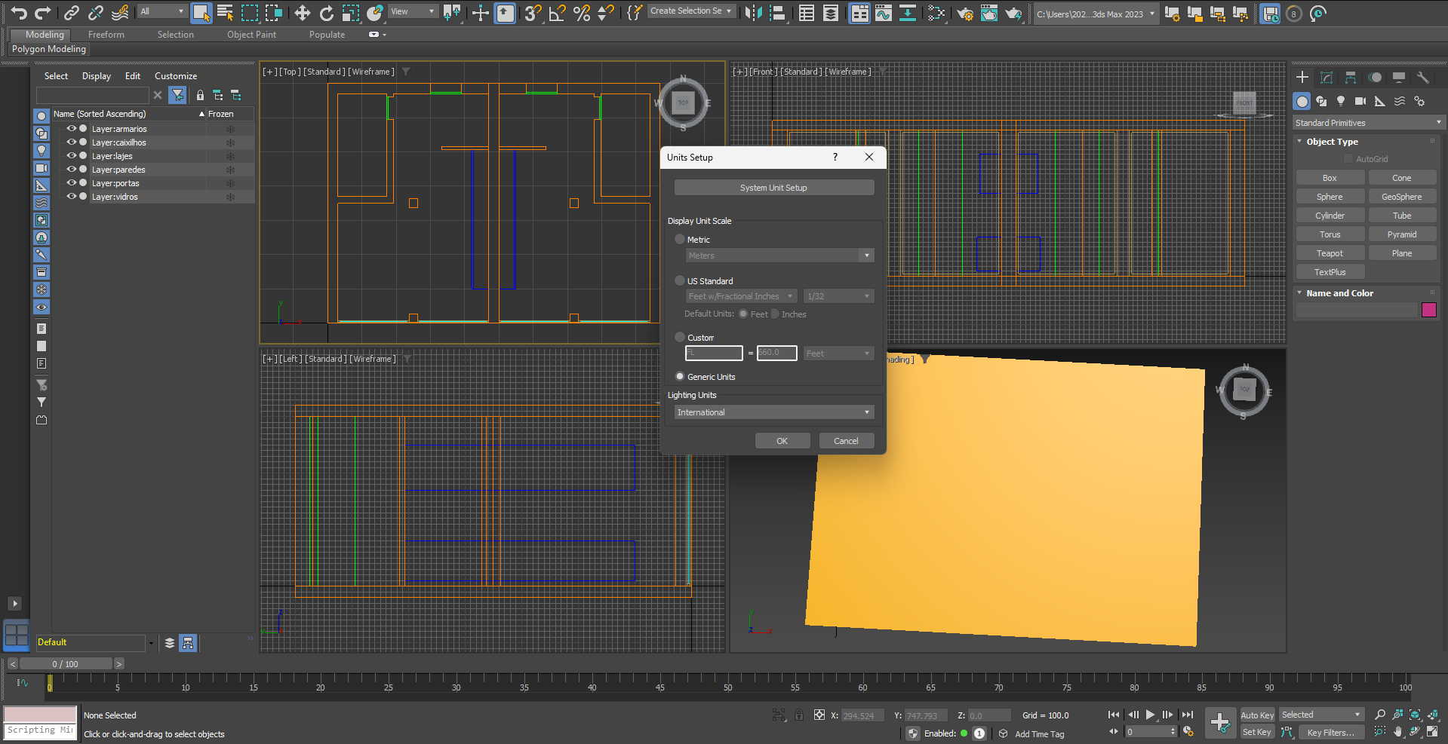The height and width of the screenshot is (744, 1448).
Task: Hide the Layer:paredes eye icon
Action: 72,170
